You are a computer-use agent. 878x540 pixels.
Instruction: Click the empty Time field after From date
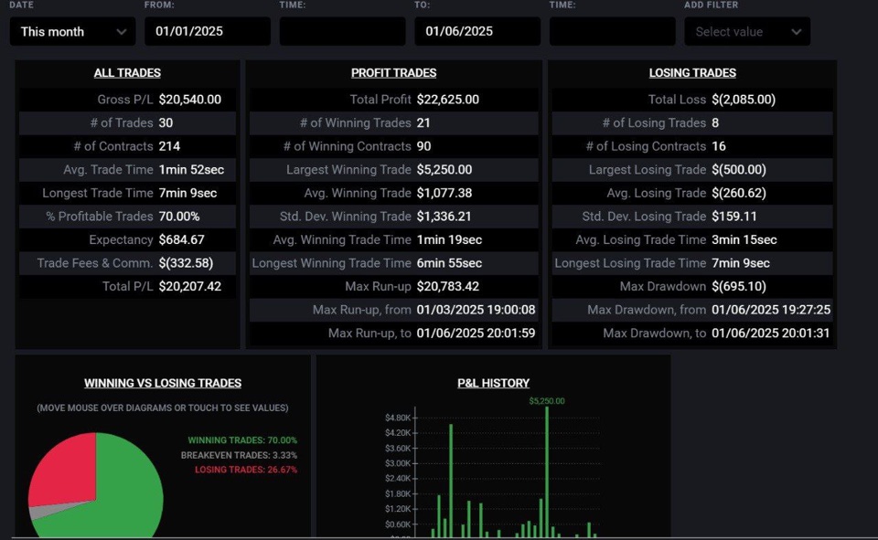point(342,31)
